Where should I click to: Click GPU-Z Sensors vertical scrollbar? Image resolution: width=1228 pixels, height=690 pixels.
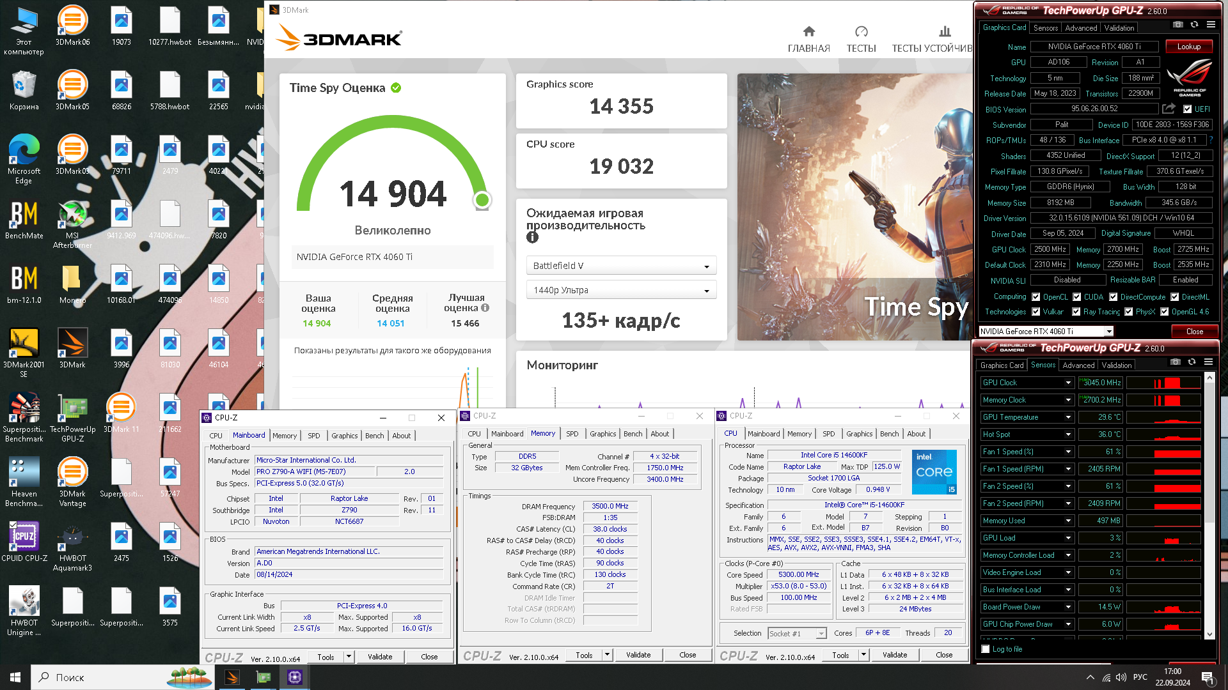click(1209, 506)
